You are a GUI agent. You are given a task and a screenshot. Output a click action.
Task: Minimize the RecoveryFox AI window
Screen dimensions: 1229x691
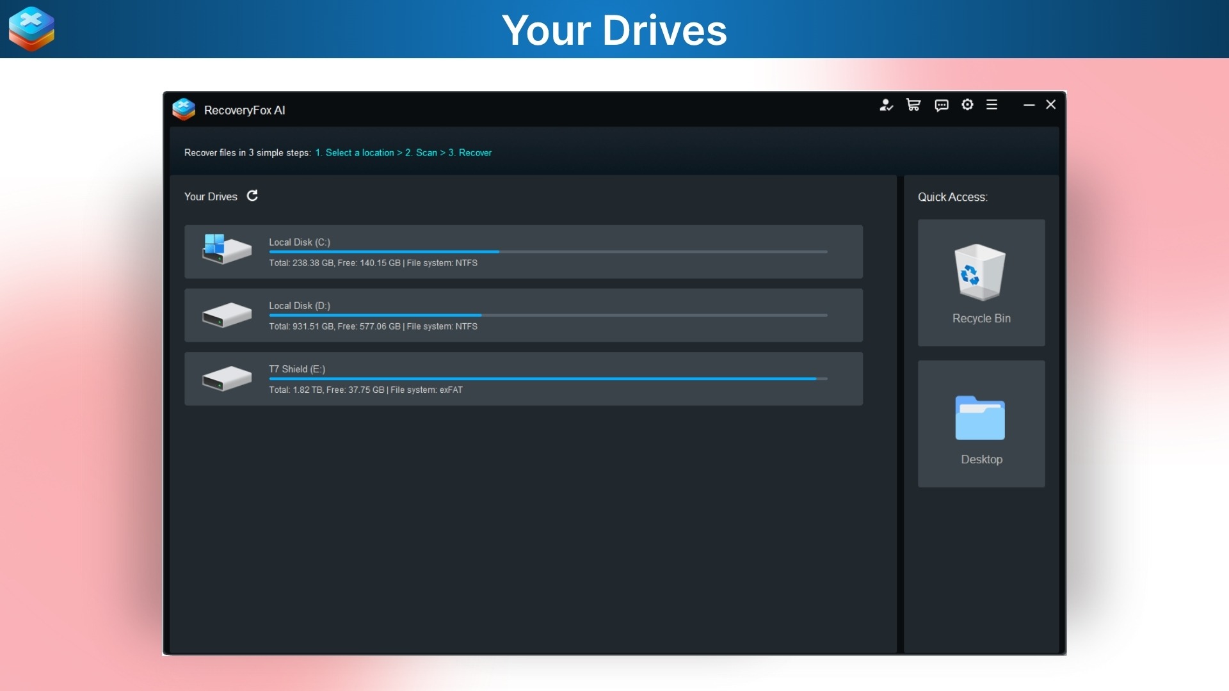[x=1029, y=104]
